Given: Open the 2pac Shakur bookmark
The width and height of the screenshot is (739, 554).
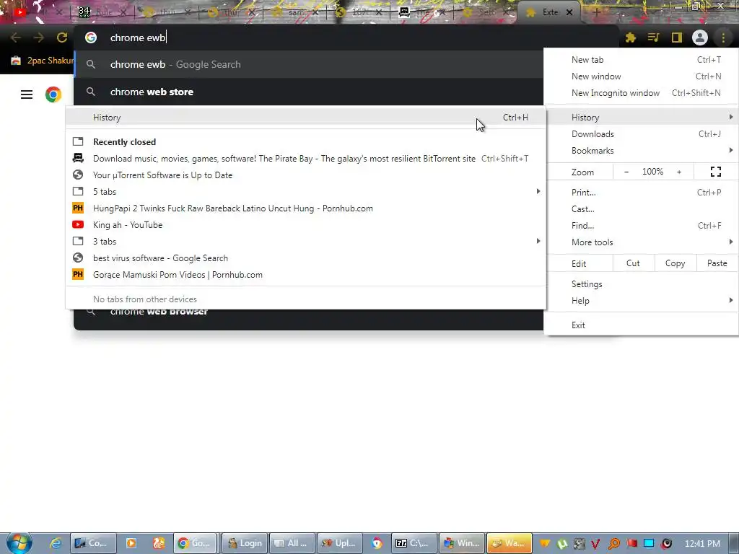Looking at the screenshot, I should [43, 61].
